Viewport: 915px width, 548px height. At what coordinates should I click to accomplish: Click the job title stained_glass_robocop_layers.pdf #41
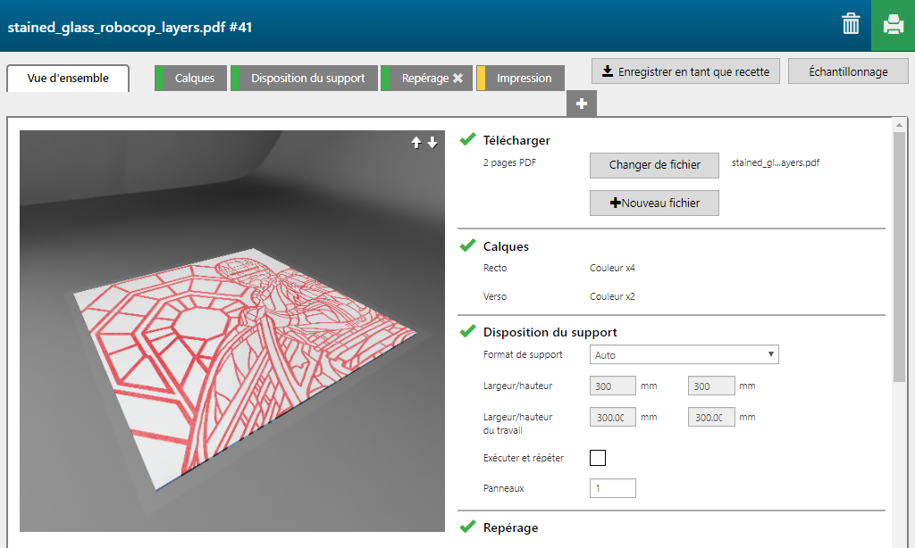point(130,27)
